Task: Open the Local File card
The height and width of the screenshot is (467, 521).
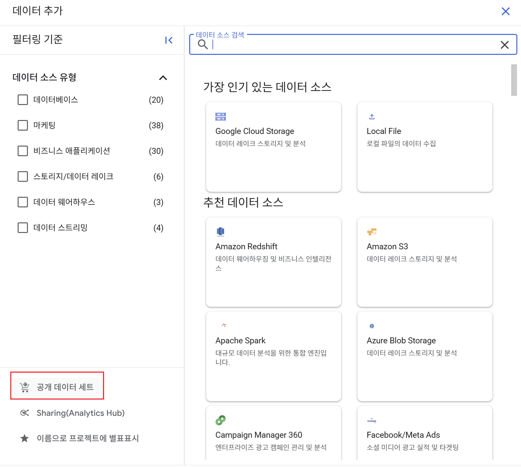Action: pyautogui.click(x=425, y=147)
